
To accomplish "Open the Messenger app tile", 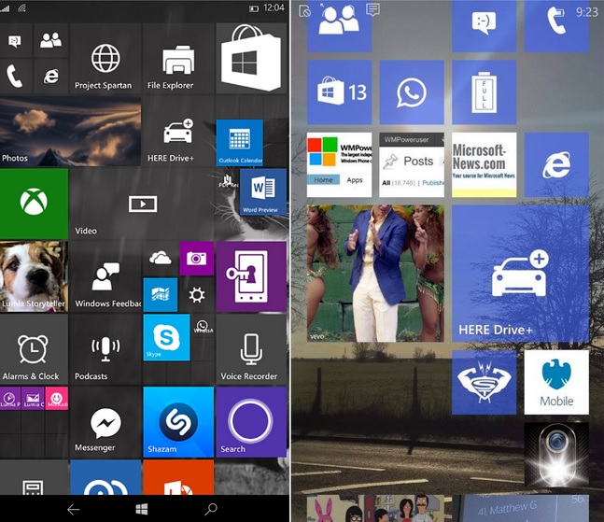I will [x=105, y=422].
